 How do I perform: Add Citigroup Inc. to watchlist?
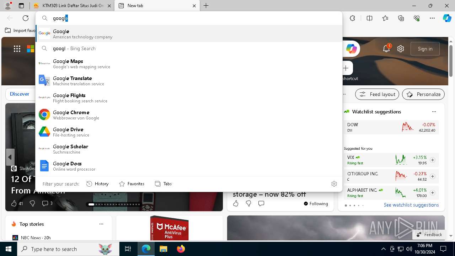click(x=433, y=176)
